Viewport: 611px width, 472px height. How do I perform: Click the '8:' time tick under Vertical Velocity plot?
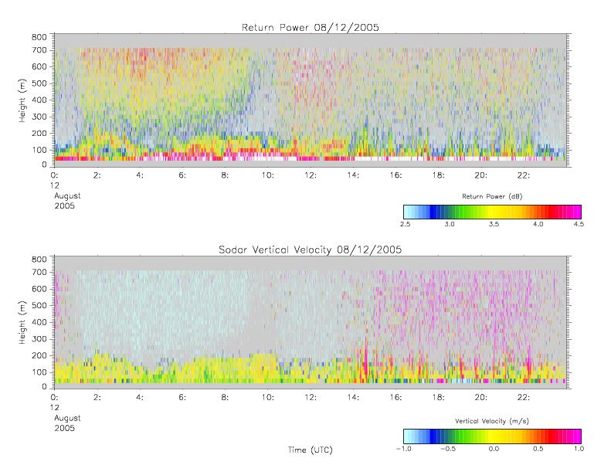226,398
